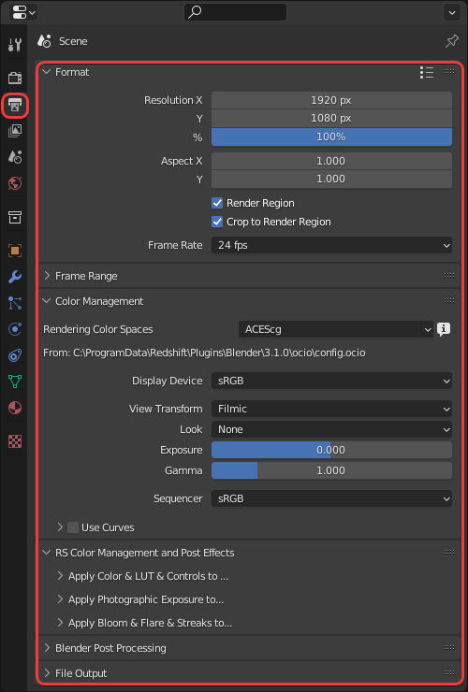
Task: Open the Frame Rate 24 fps dropdown
Action: 331,245
